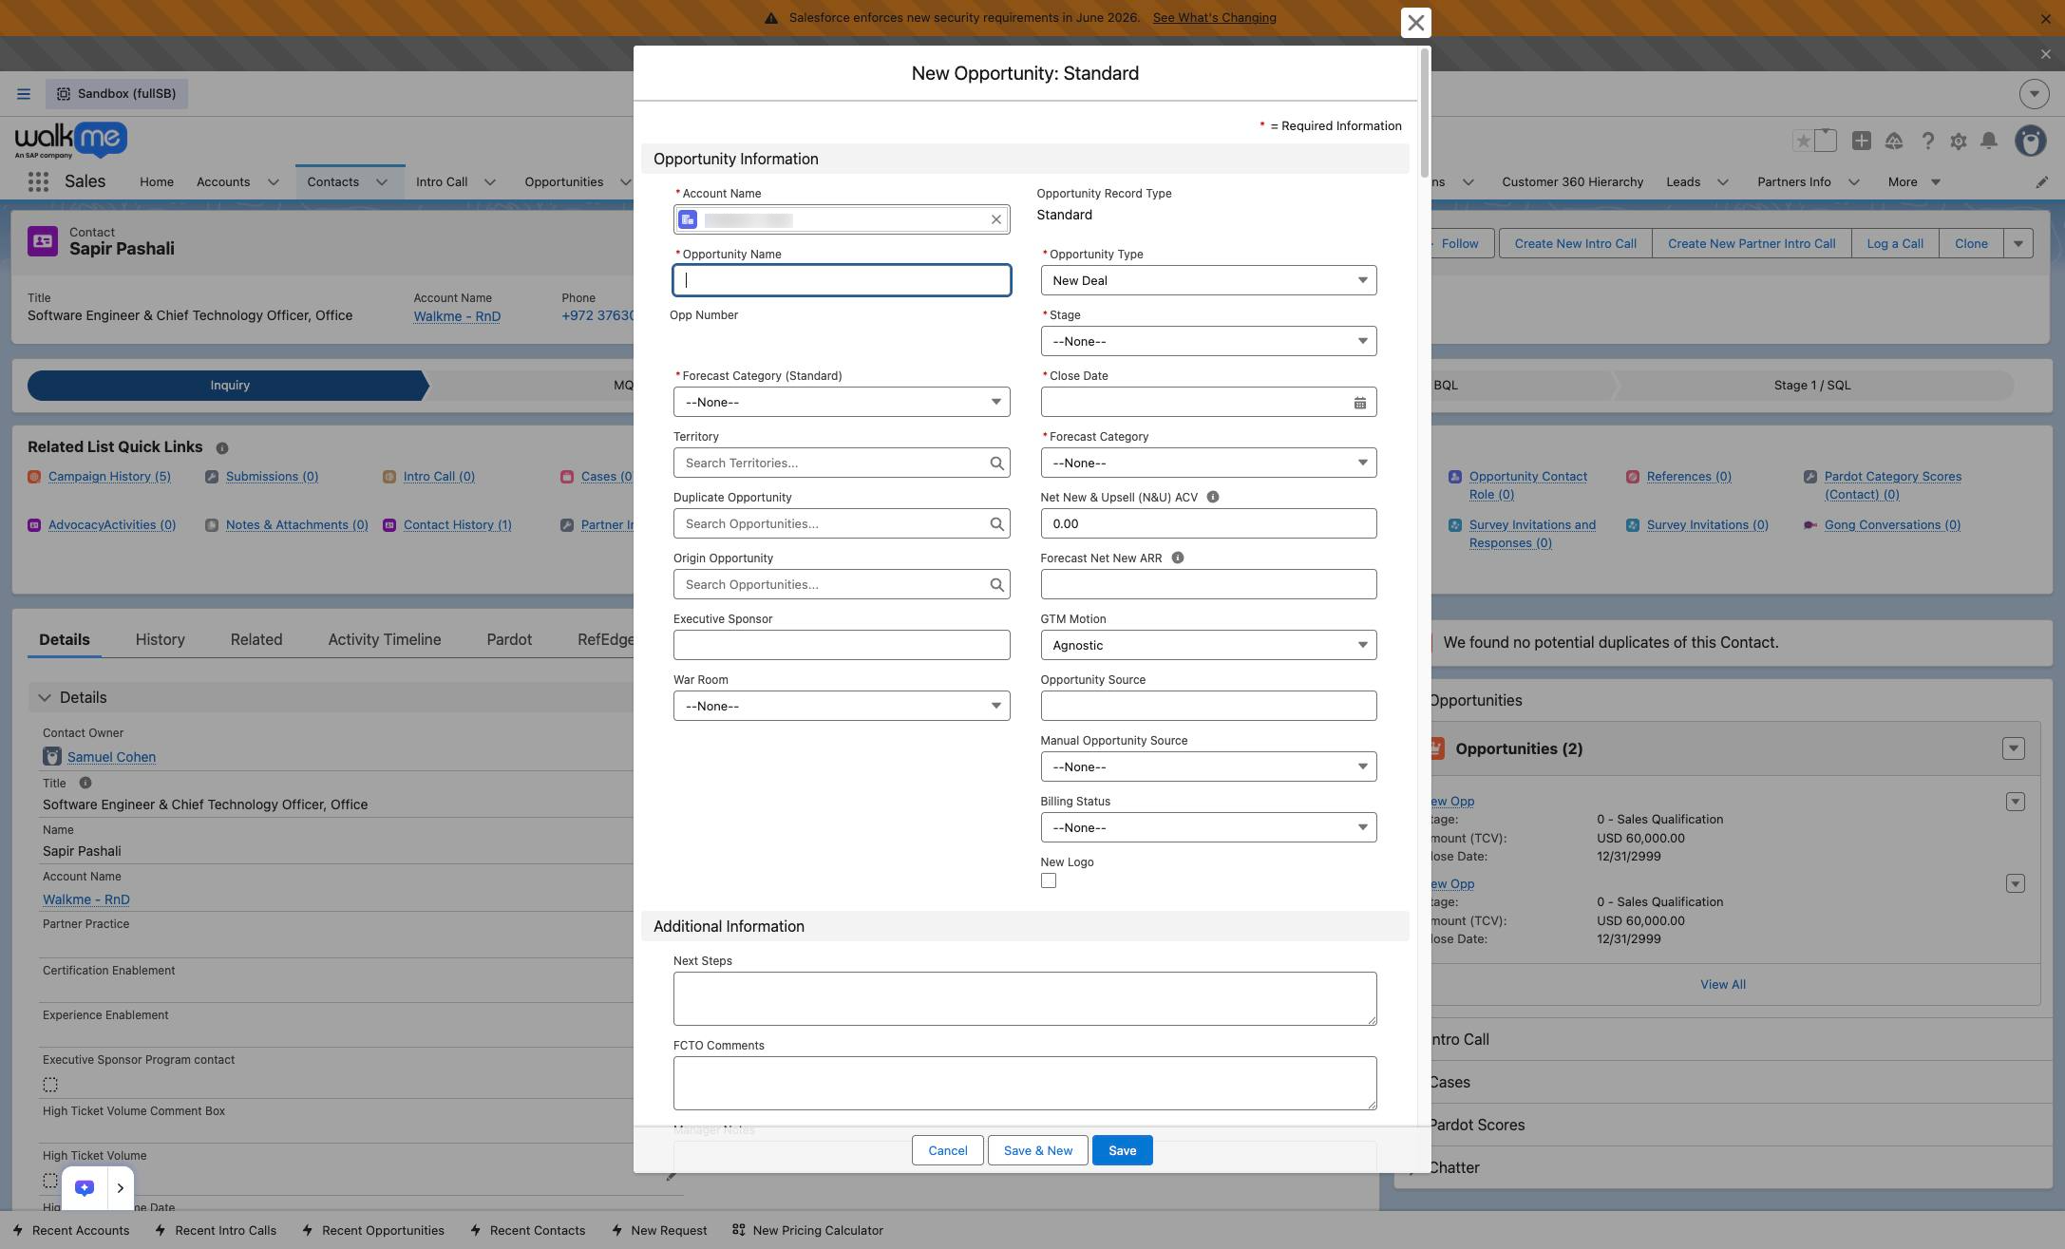Open the Forecast Category (Standard) dropdown
This screenshot has width=2065, height=1249.
point(842,402)
